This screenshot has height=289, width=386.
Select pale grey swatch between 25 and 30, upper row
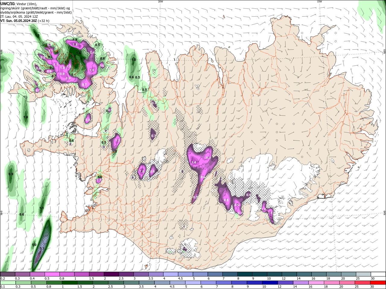(363, 274)
